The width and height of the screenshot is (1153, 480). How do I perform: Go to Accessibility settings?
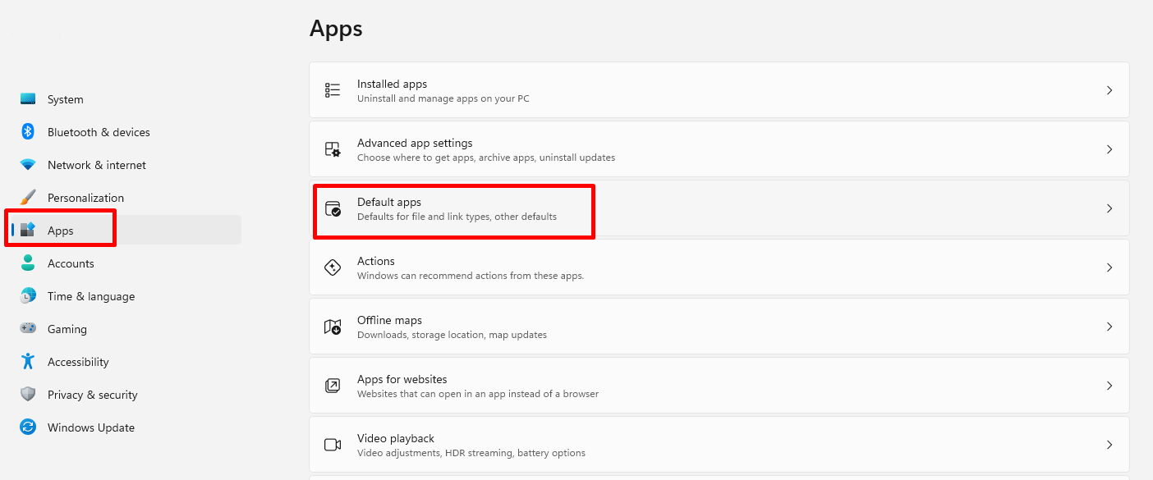click(x=78, y=362)
